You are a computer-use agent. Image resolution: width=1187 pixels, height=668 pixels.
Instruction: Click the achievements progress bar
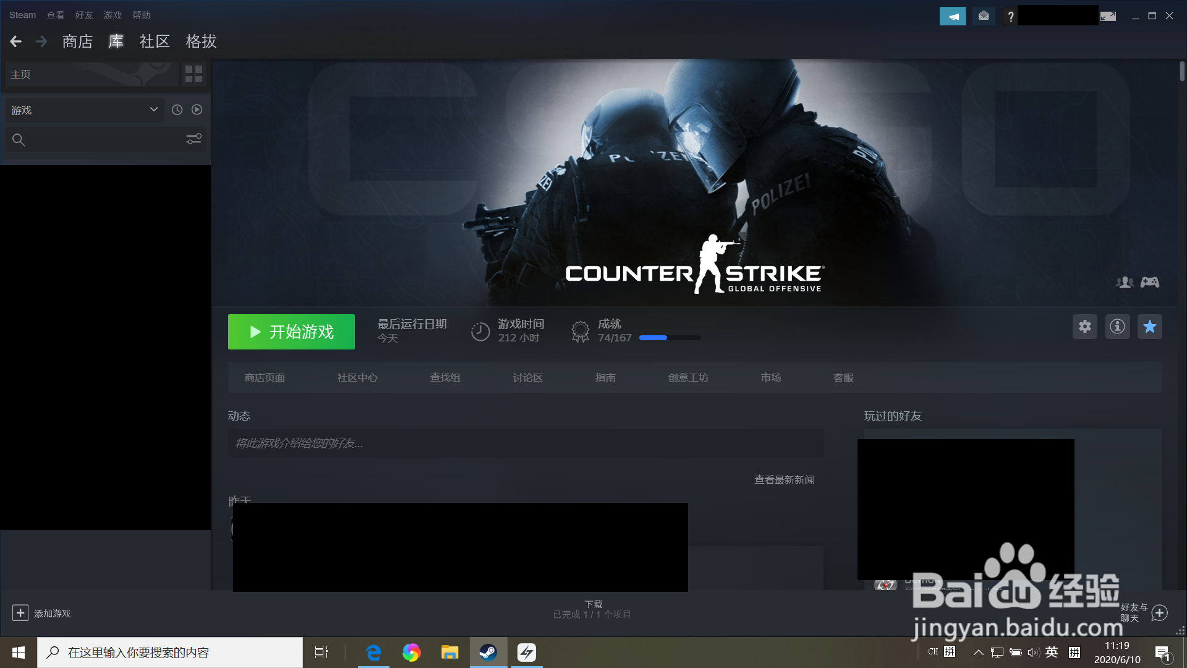[670, 338]
